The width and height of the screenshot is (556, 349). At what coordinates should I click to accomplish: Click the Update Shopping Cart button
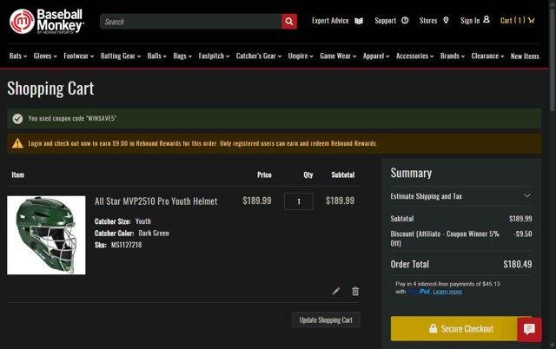pyautogui.click(x=326, y=320)
